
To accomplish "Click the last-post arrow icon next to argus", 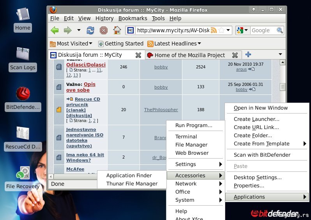I will click(251, 69).
